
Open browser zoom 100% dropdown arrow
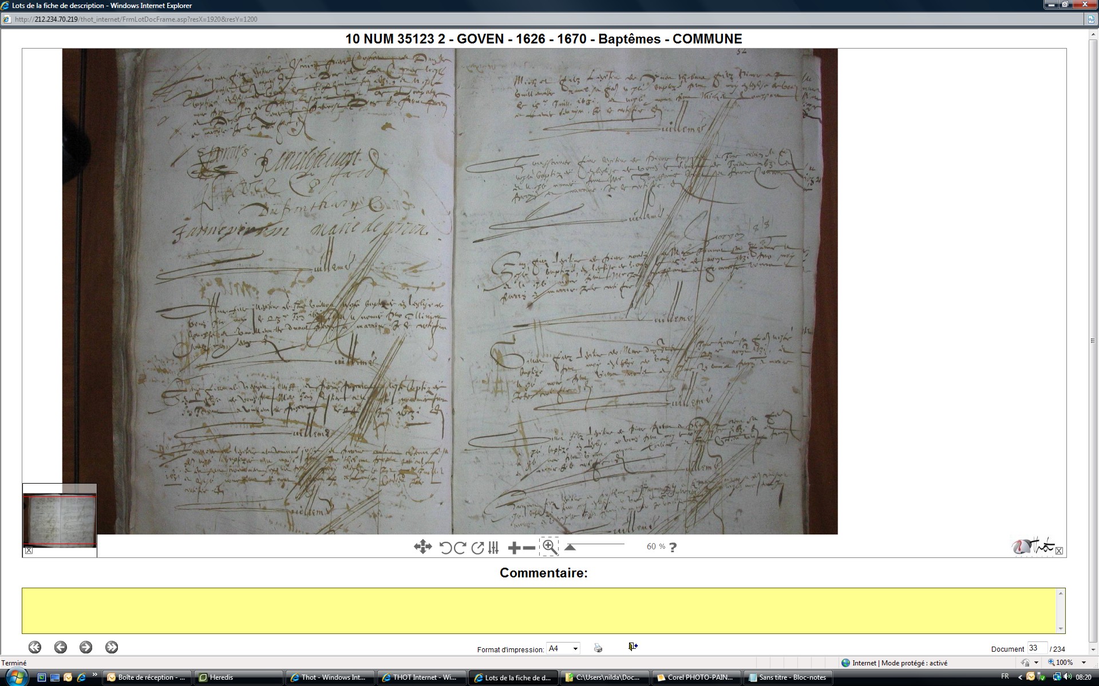(1084, 663)
